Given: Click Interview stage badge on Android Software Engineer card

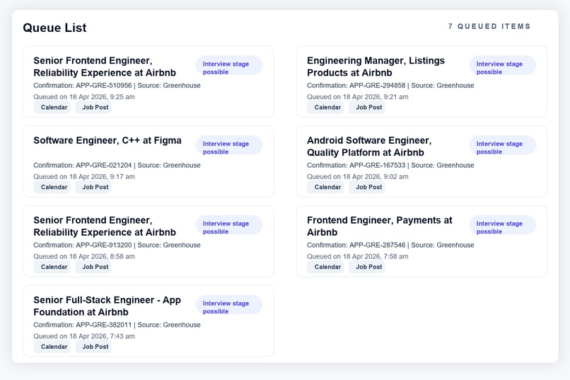Looking at the screenshot, I should [x=503, y=145].
